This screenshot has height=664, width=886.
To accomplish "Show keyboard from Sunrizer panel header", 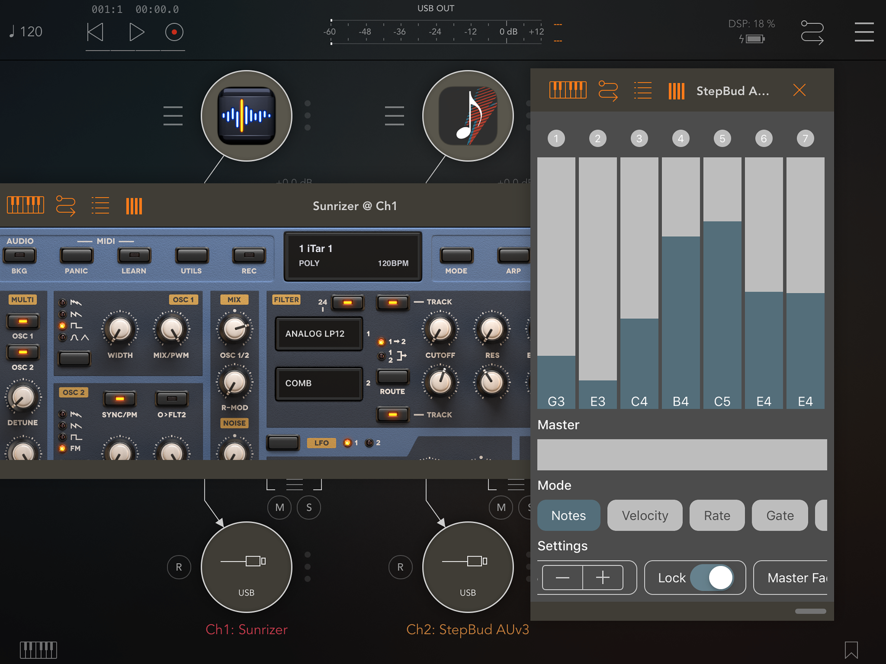I will pos(26,206).
